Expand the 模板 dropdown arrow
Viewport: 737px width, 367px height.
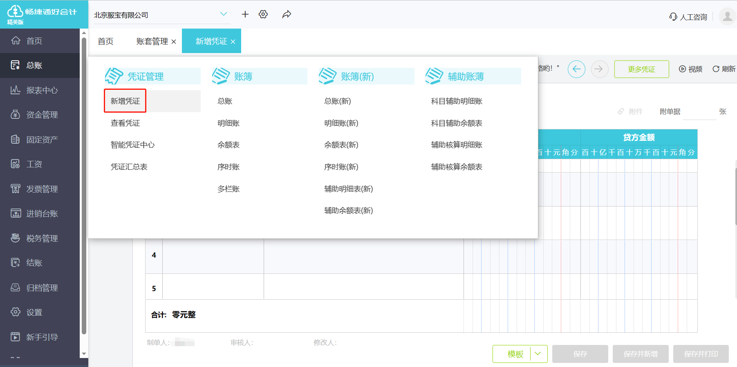click(x=538, y=354)
